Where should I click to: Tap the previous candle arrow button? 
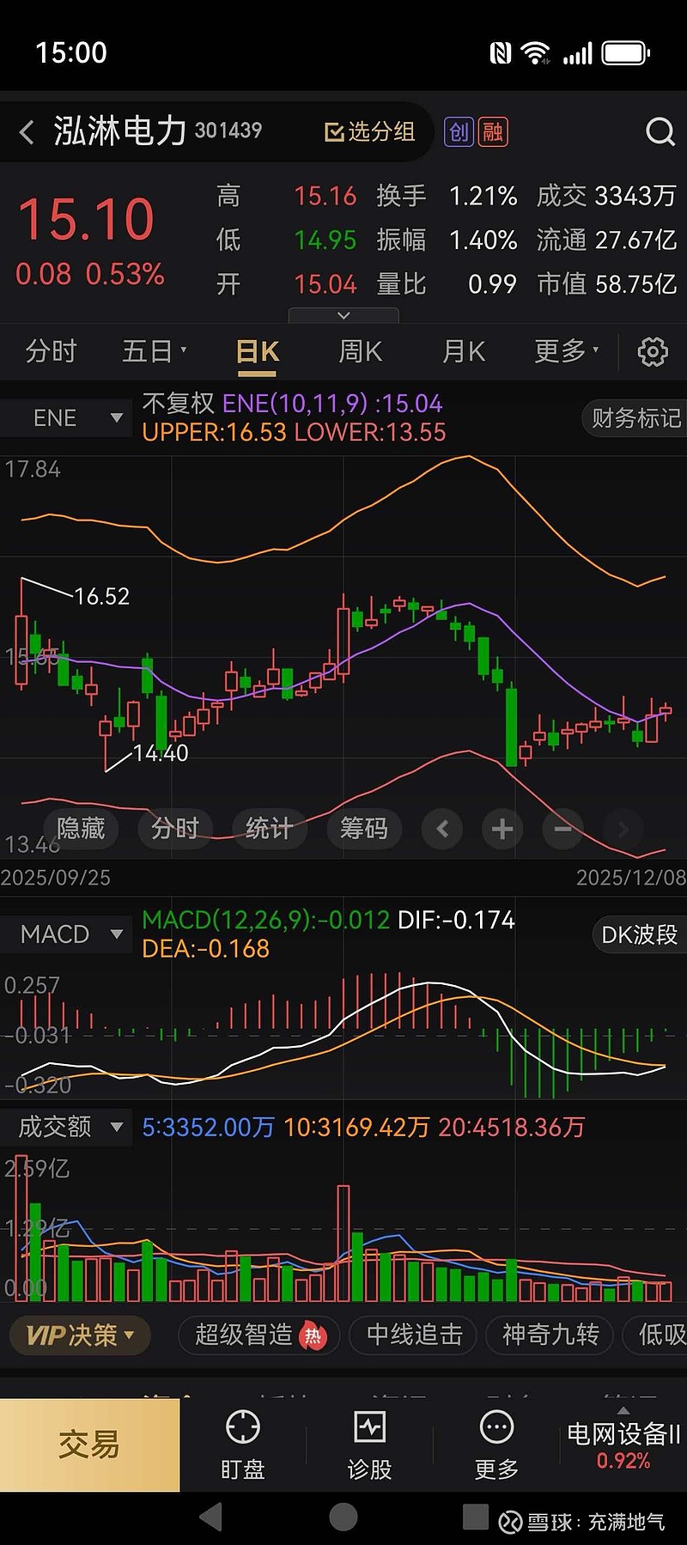pos(442,829)
